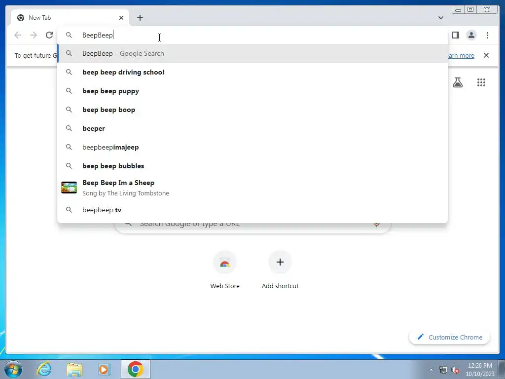Open the Google apps grid

click(481, 82)
